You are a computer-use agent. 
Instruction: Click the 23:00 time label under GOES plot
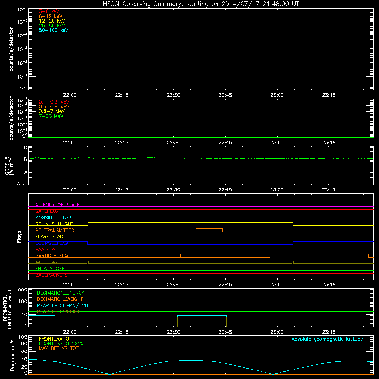[x=277, y=190]
